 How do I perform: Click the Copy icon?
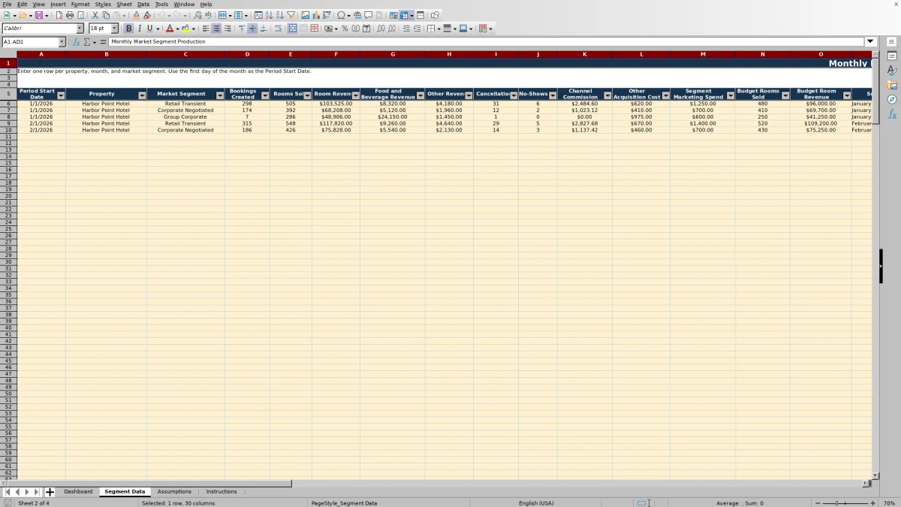tap(106, 15)
